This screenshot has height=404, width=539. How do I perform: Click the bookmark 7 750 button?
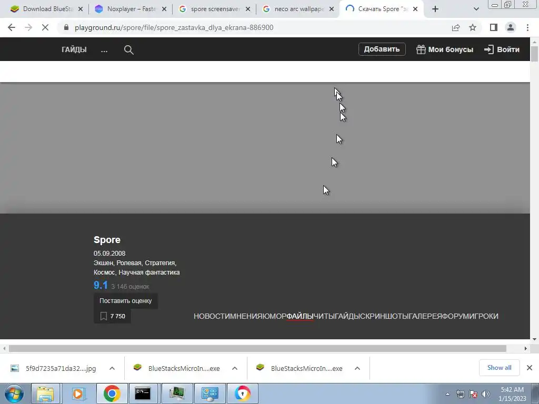point(113,316)
